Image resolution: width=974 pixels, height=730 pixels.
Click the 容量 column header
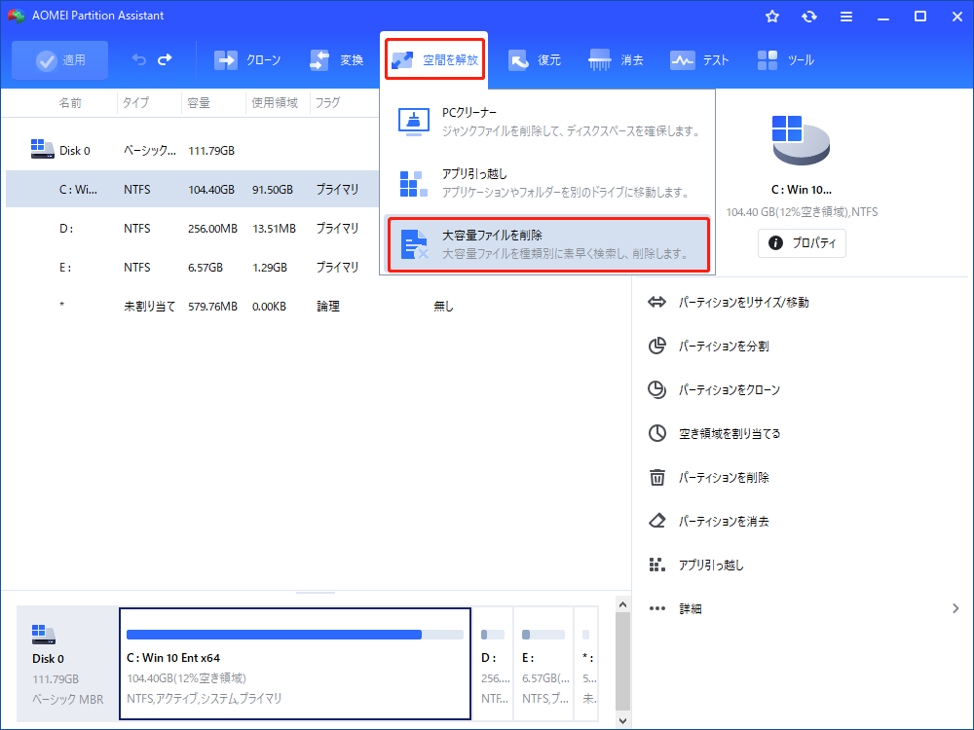(x=199, y=102)
